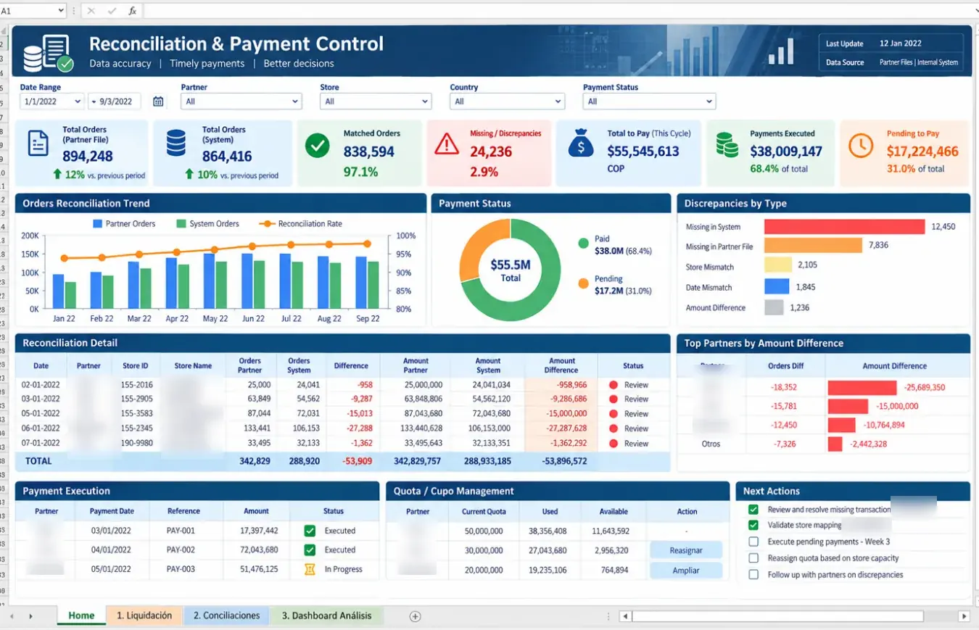Viewport: 979px width, 630px height.
Task: Click the horizontal scrollbar thumb
Action: click(x=777, y=616)
